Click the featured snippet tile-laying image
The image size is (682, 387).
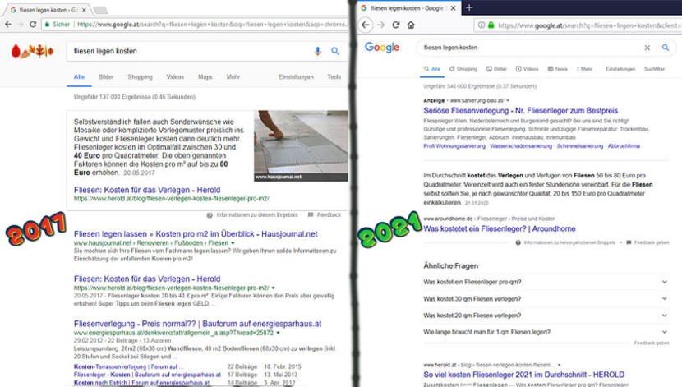coord(301,145)
